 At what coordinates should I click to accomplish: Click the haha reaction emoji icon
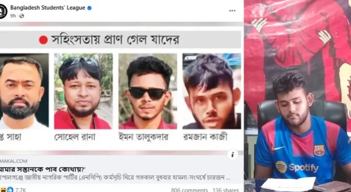point(3,190)
